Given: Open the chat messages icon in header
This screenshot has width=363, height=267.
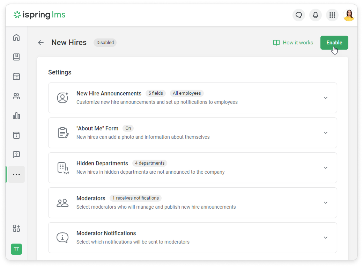Looking at the screenshot, I should click(x=299, y=15).
